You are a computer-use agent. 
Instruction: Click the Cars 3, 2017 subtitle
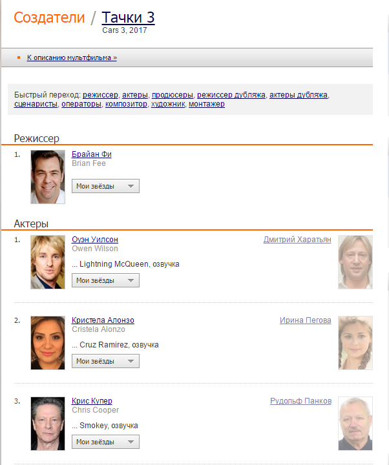pos(125,30)
